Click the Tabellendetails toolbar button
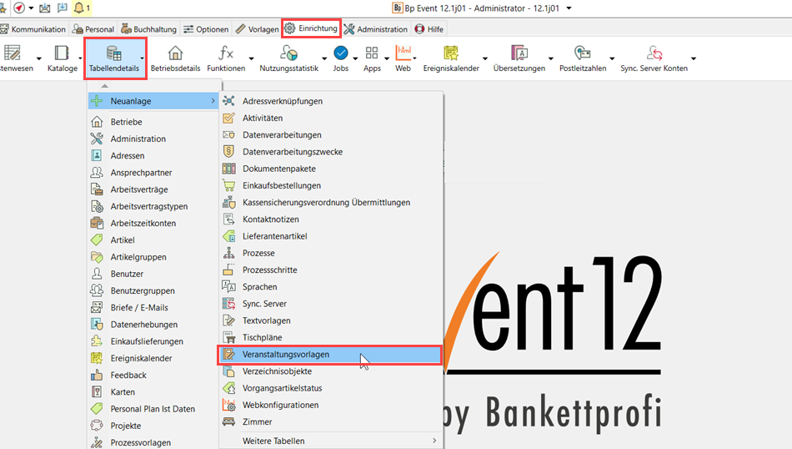This screenshot has height=449, width=792. pos(114,58)
